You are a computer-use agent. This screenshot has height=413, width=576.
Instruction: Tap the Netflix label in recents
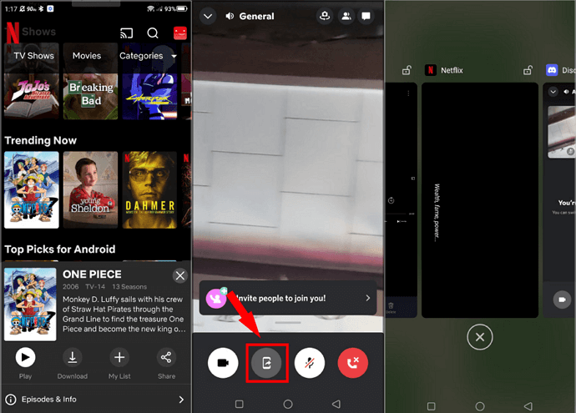point(452,70)
